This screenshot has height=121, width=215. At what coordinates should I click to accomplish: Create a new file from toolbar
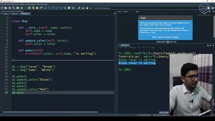(2, 8)
